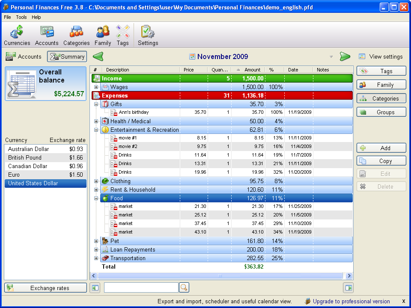Viewport: 411px width, 308px height.
Task: Toggle the Summary view button
Action: pos(67,56)
